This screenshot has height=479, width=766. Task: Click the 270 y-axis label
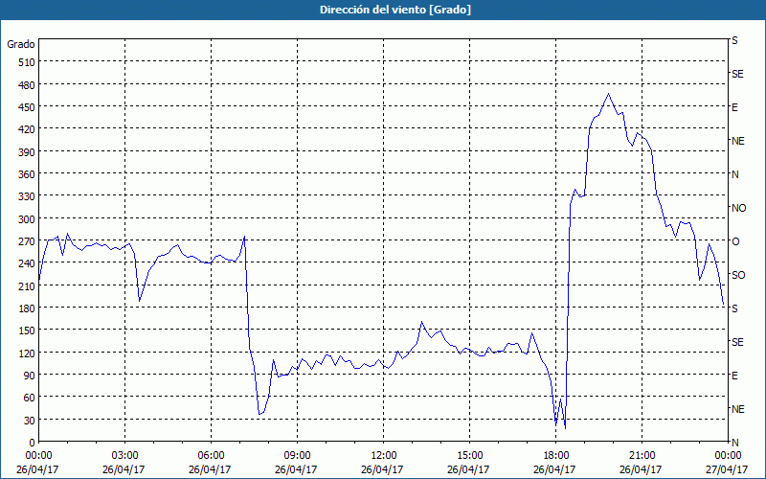pyautogui.click(x=27, y=241)
